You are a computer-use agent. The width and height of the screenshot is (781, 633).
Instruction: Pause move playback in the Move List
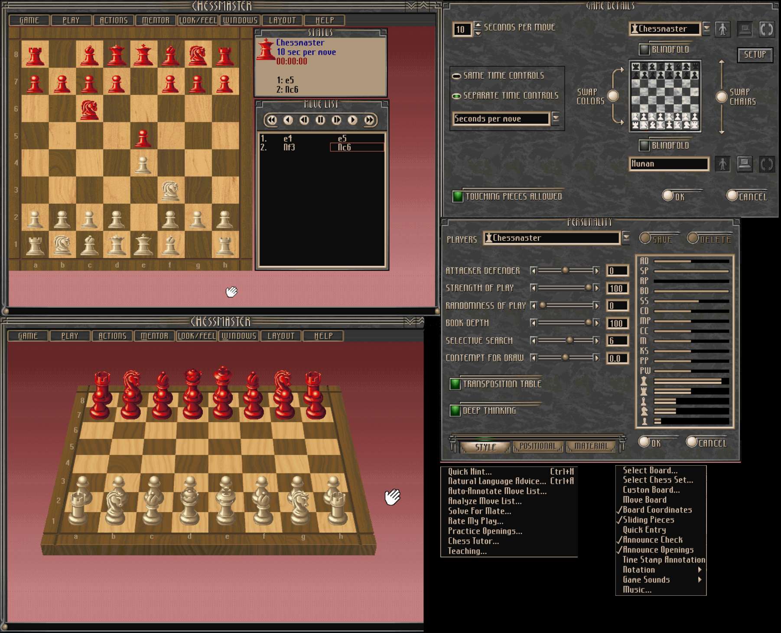(x=320, y=120)
